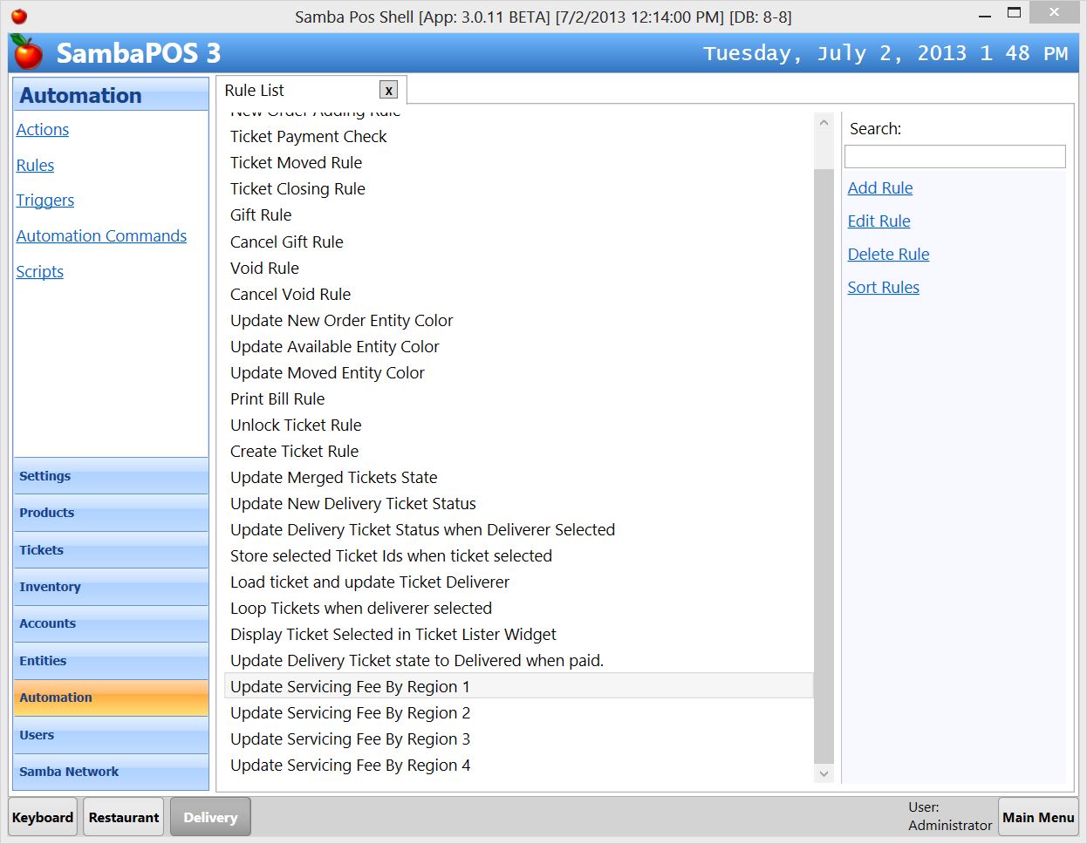Click the scroll-down arrow below rule list

(x=823, y=773)
